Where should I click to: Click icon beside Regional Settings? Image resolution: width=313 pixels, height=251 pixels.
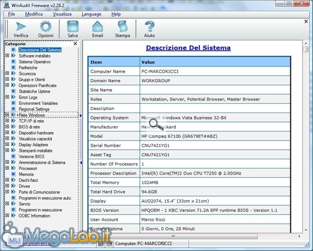(13, 109)
